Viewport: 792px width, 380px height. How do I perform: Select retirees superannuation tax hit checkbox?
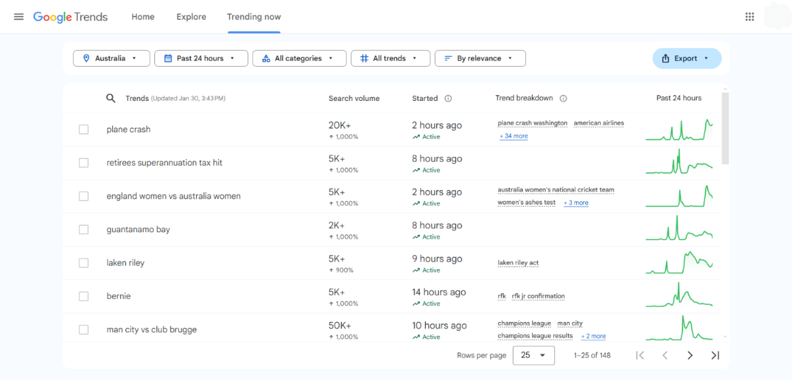[x=84, y=162]
